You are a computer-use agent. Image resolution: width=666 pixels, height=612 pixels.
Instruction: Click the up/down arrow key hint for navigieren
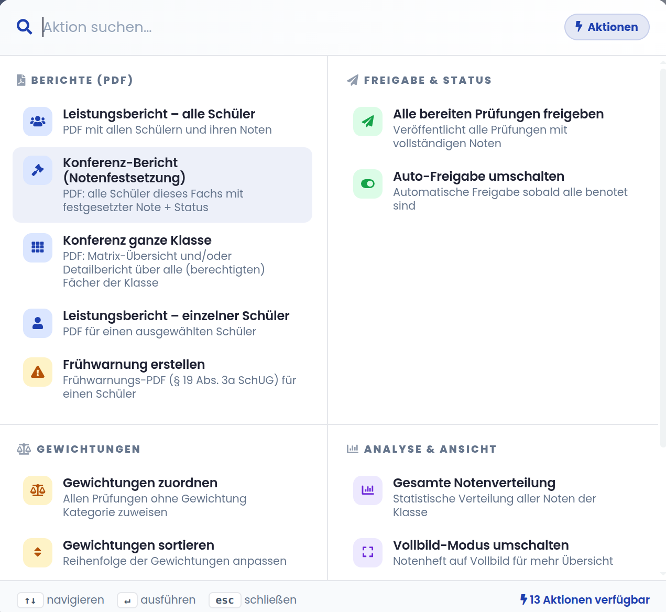(30, 600)
